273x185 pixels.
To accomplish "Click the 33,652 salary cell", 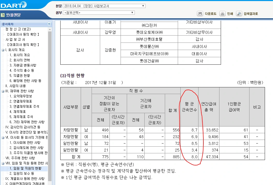I will pyautogui.click(x=209, y=130).
